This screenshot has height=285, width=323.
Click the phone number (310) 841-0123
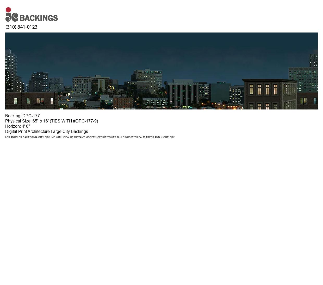coord(21,27)
